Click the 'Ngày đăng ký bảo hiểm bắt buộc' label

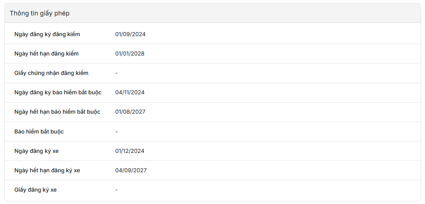click(58, 93)
